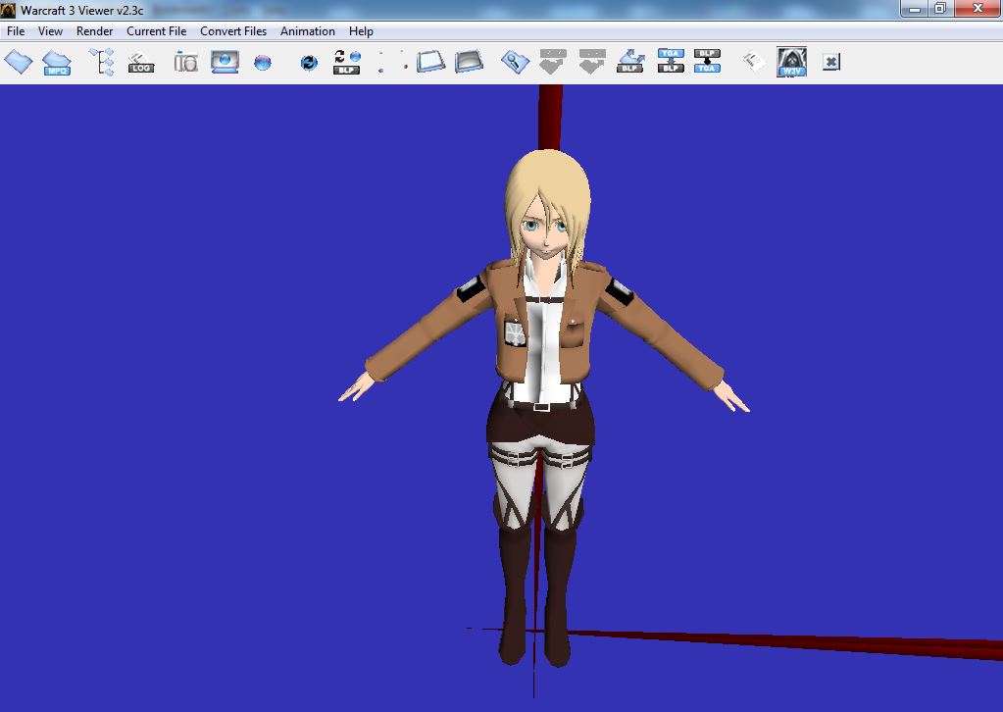Open the File menu
Screen dimensions: 1003x712
point(16,31)
